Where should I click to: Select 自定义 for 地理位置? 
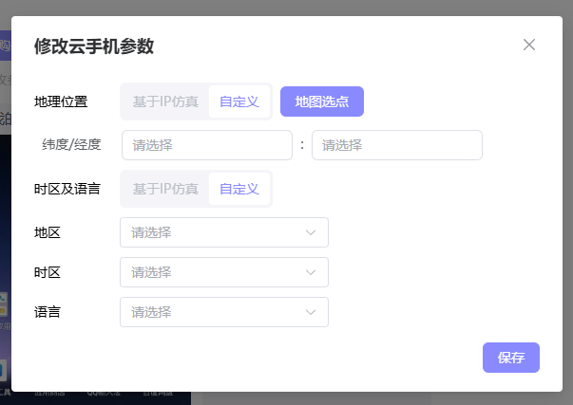(239, 101)
